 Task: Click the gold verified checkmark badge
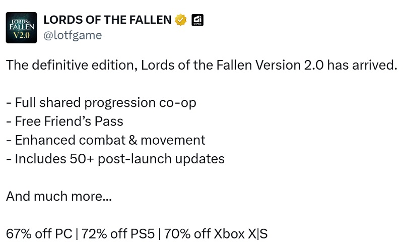[x=181, y=20]
